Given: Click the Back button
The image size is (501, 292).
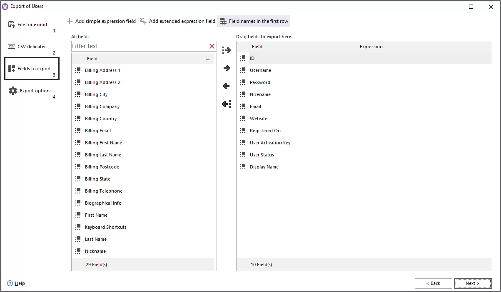Looking at the screenshot, I should 433,283.
